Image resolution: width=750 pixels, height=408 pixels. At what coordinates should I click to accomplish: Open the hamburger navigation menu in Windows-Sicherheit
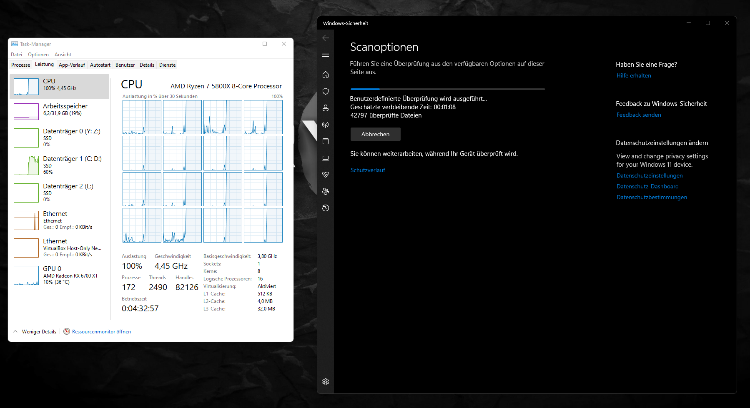[326, 55]
